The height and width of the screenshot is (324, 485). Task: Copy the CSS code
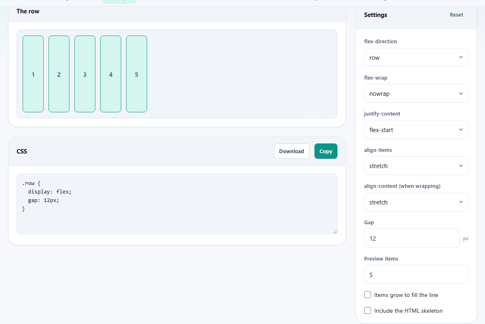pos(326,151)
